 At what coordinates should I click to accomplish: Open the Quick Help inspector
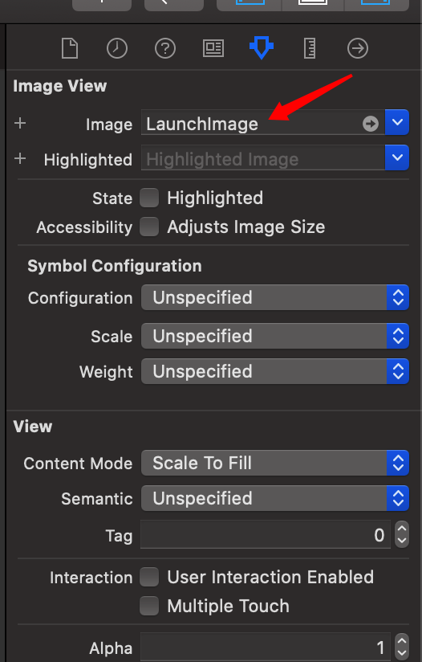tap(165, 48)
